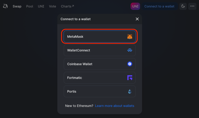
Task: Click the Fortmatic purple logo icon
Action: tap(130, 78)
